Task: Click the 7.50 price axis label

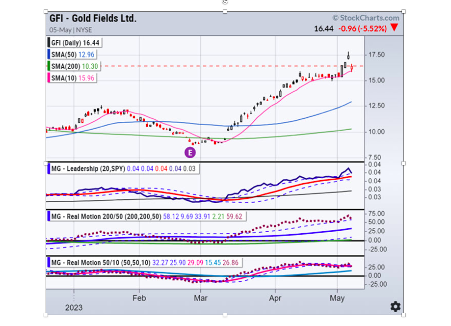Action: (x=374, y=158)
